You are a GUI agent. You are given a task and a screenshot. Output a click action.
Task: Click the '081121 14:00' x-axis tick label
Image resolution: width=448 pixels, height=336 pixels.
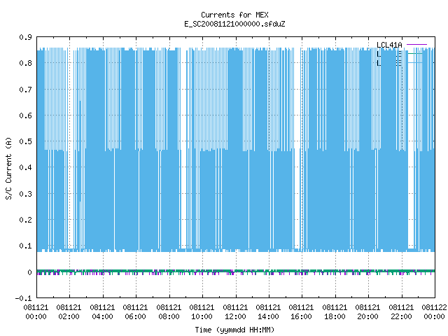(x=268, y=312)
